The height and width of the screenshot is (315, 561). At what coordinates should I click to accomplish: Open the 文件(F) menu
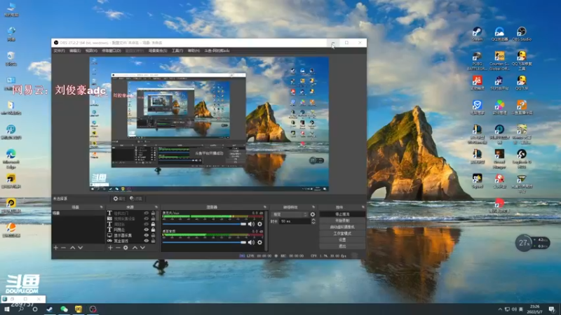pos(59,50)
